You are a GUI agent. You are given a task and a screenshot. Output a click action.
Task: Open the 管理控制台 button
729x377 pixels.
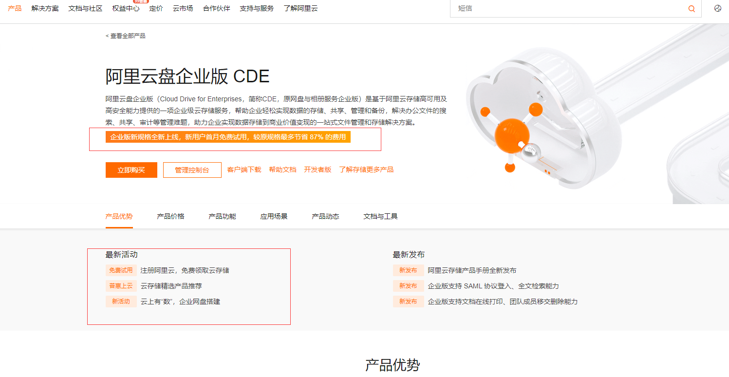pyautogui.click(x=192, y=170)
